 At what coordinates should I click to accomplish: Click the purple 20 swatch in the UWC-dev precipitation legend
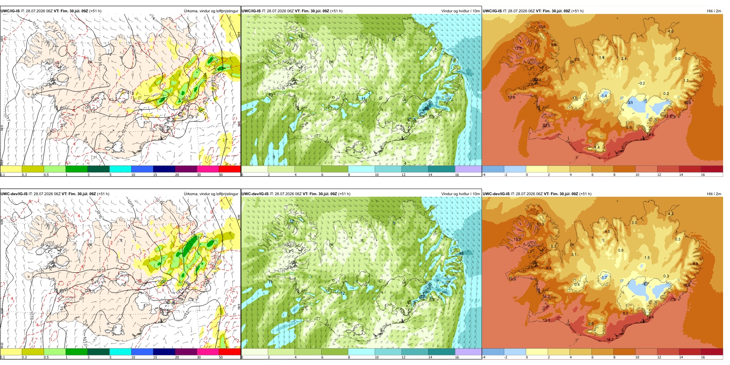pos(186,352)
